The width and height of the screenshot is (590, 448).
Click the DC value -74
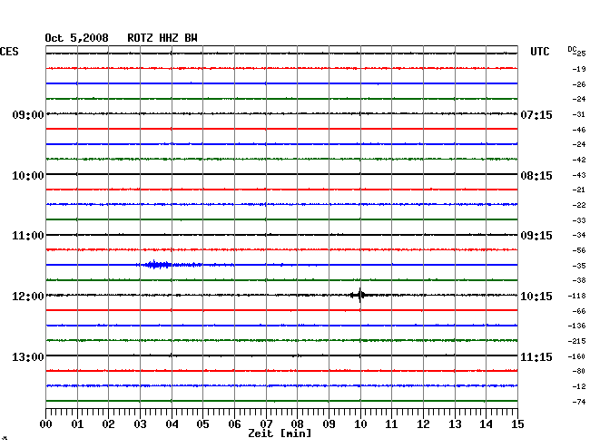[x=579, y=402]
